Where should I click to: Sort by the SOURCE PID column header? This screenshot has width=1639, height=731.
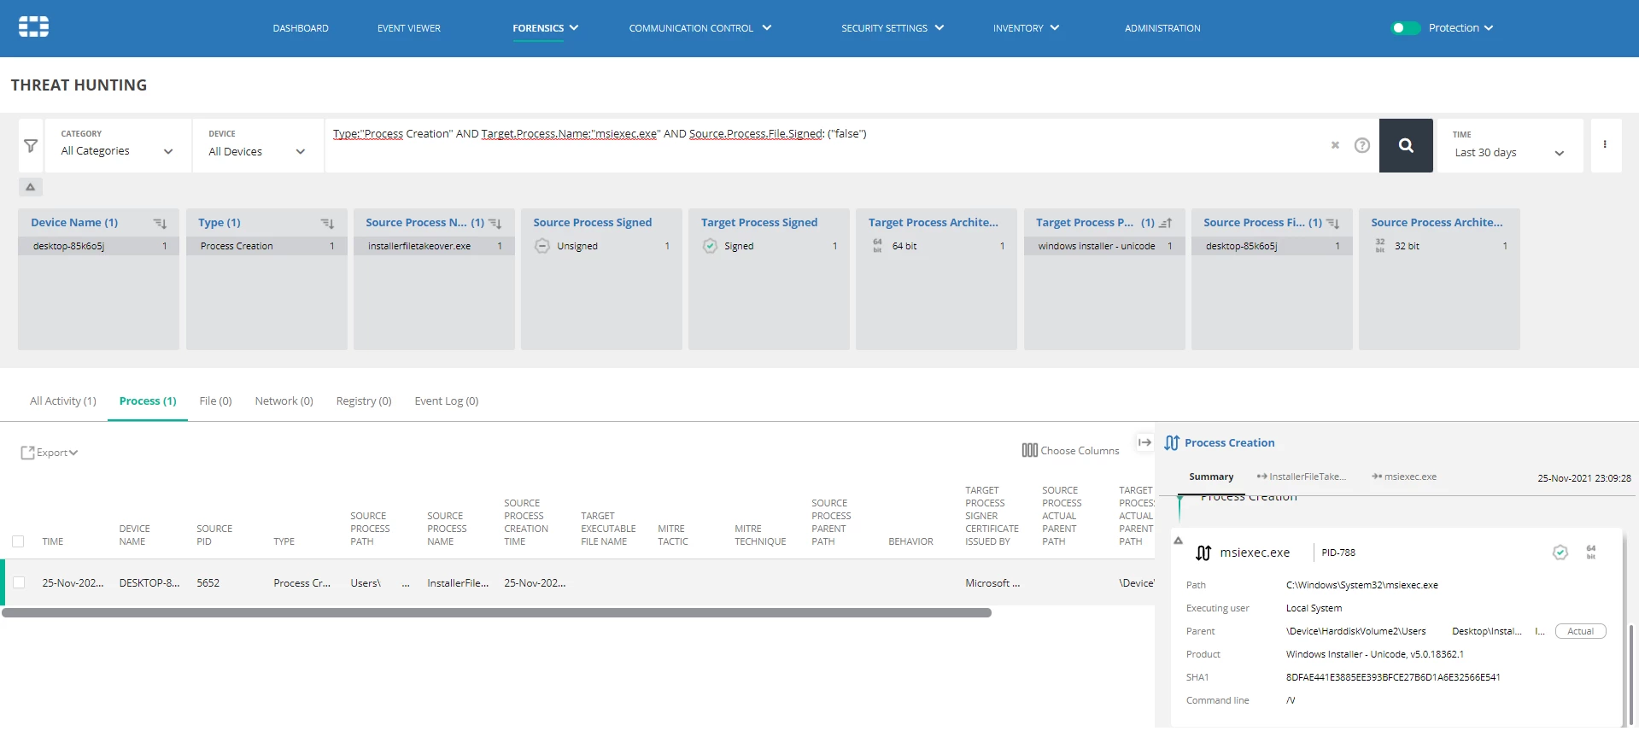(x=214, y=535)
